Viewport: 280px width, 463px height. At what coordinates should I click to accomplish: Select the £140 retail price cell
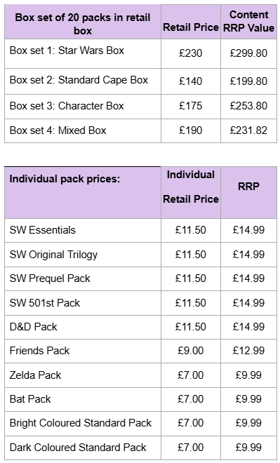click(x=191, y=81)
